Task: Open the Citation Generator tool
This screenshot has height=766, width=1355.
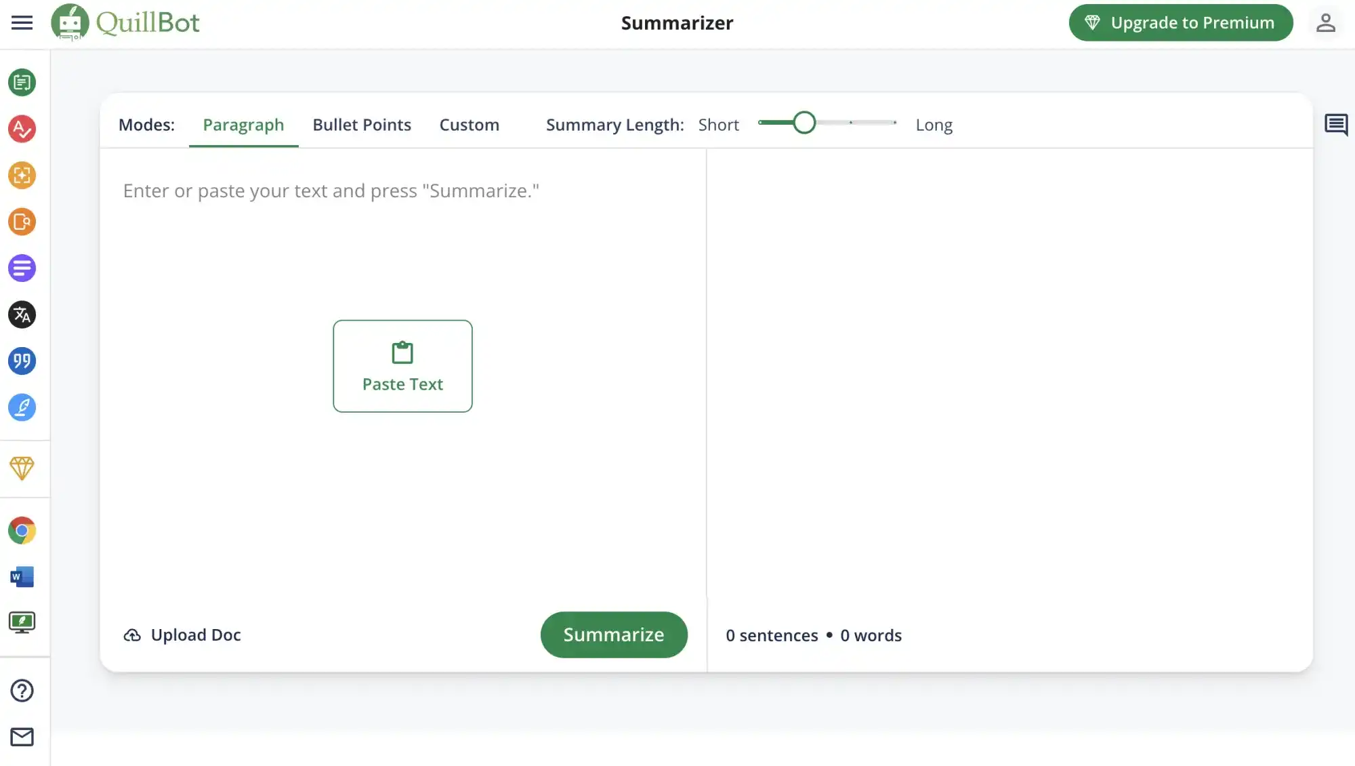Action: [22, 361]
